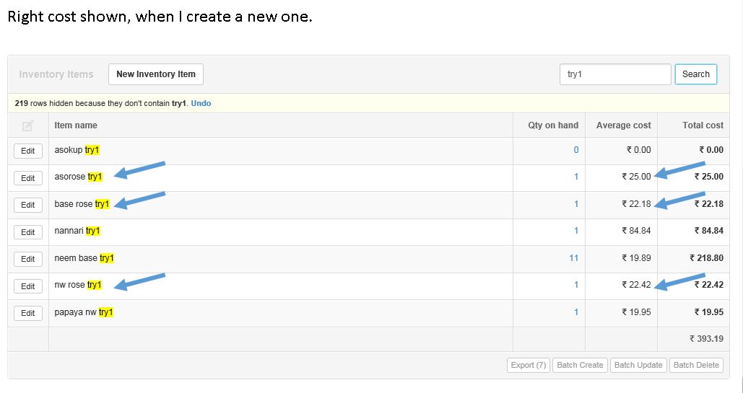Click Export (7) button
Image resolution: width=743 pixels, height=393 pixels.
tap(529, 365)
